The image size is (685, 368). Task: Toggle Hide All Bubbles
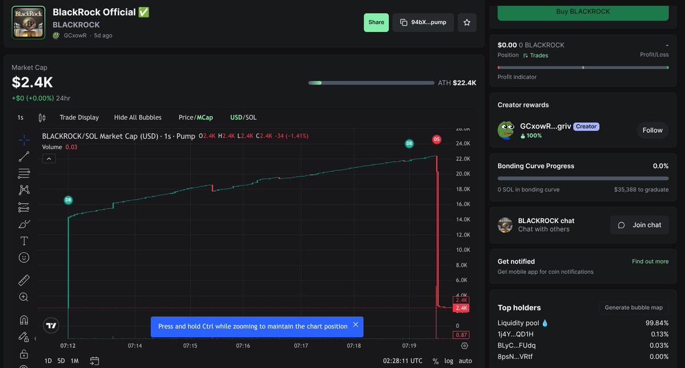point(138,118)
